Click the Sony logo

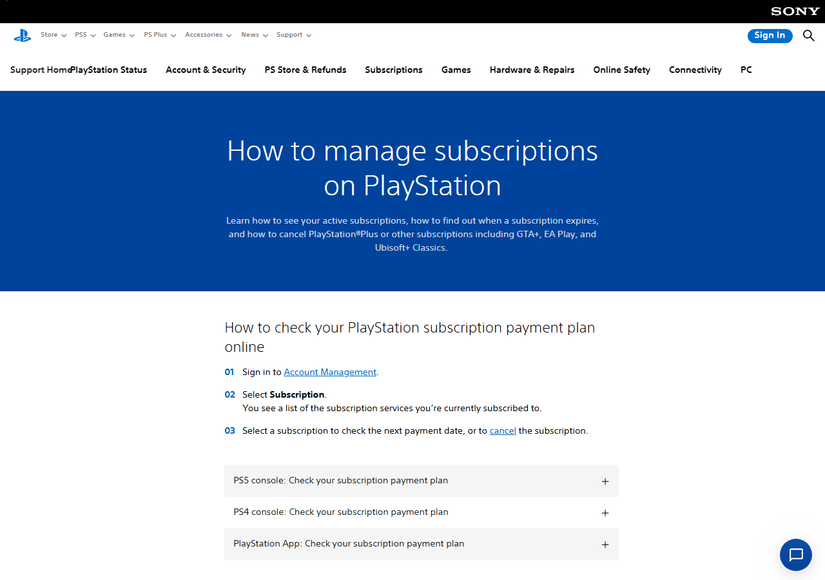795,11
